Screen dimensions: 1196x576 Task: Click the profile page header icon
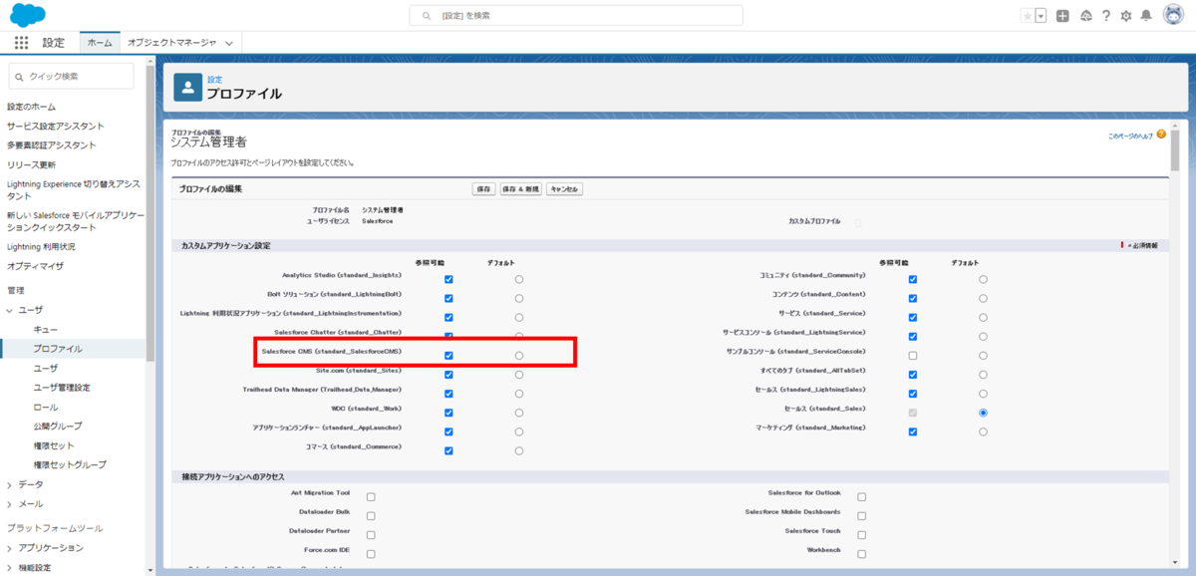tap(187, 88)
